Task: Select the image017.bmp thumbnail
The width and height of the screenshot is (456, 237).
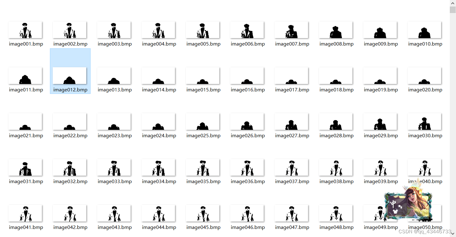Action: pyautogui.click(x=291, y=76)
